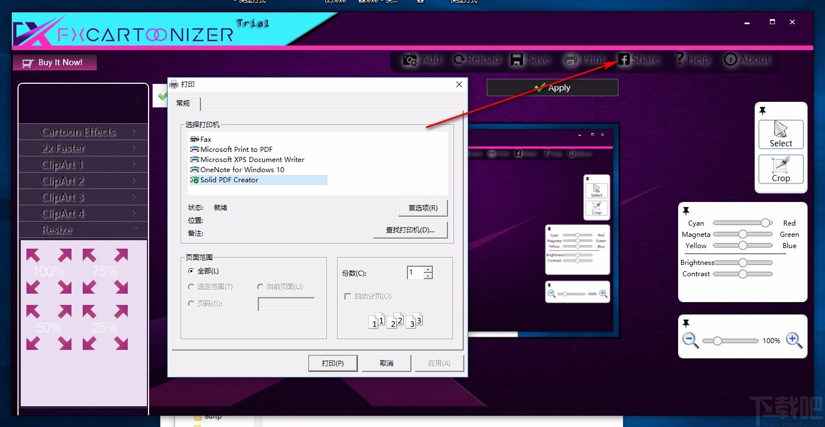
Task: Click the zoom out magnifier icon
Action: tap(690, 340)
